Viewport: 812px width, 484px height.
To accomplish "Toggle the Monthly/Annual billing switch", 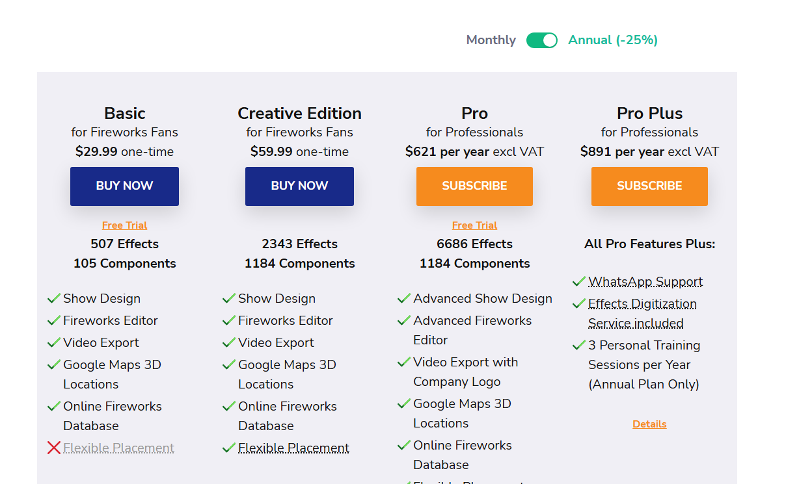I will 542,40.
